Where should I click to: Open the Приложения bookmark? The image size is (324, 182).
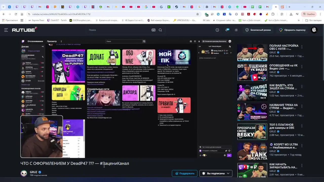point(10,20)
